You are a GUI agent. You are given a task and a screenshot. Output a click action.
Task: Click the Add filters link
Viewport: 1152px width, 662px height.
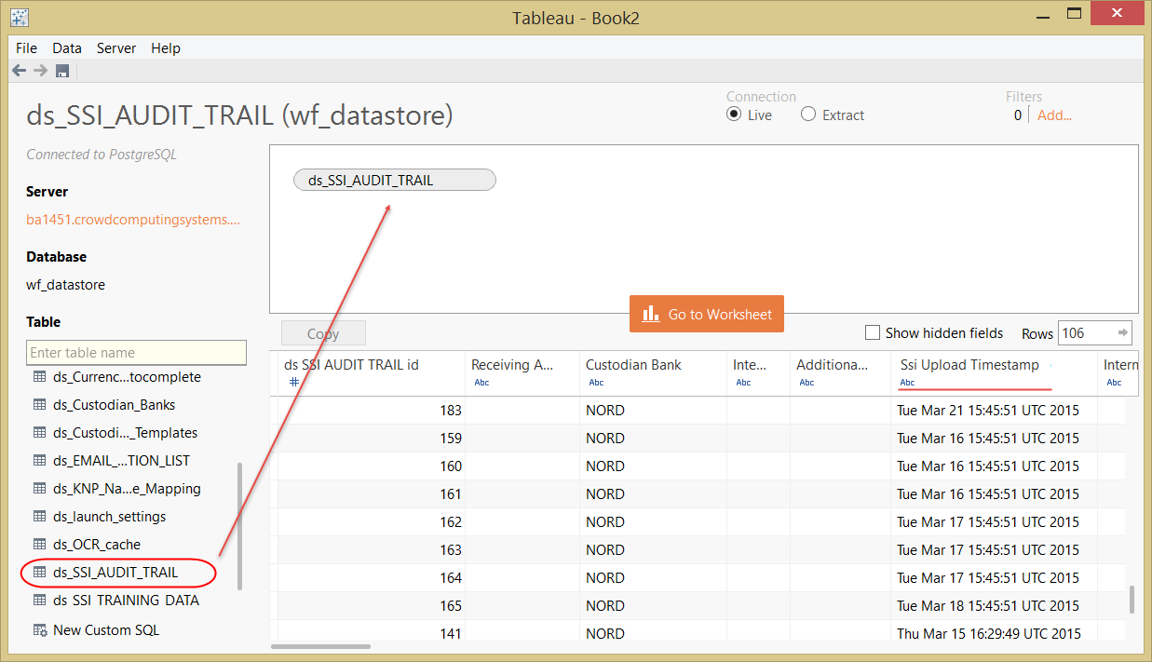pyautogui.click(x=1054, y=115)
